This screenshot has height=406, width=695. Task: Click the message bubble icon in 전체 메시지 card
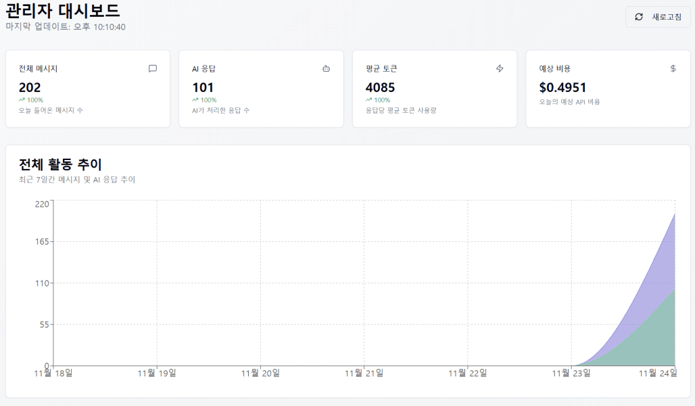coord(153,68)
